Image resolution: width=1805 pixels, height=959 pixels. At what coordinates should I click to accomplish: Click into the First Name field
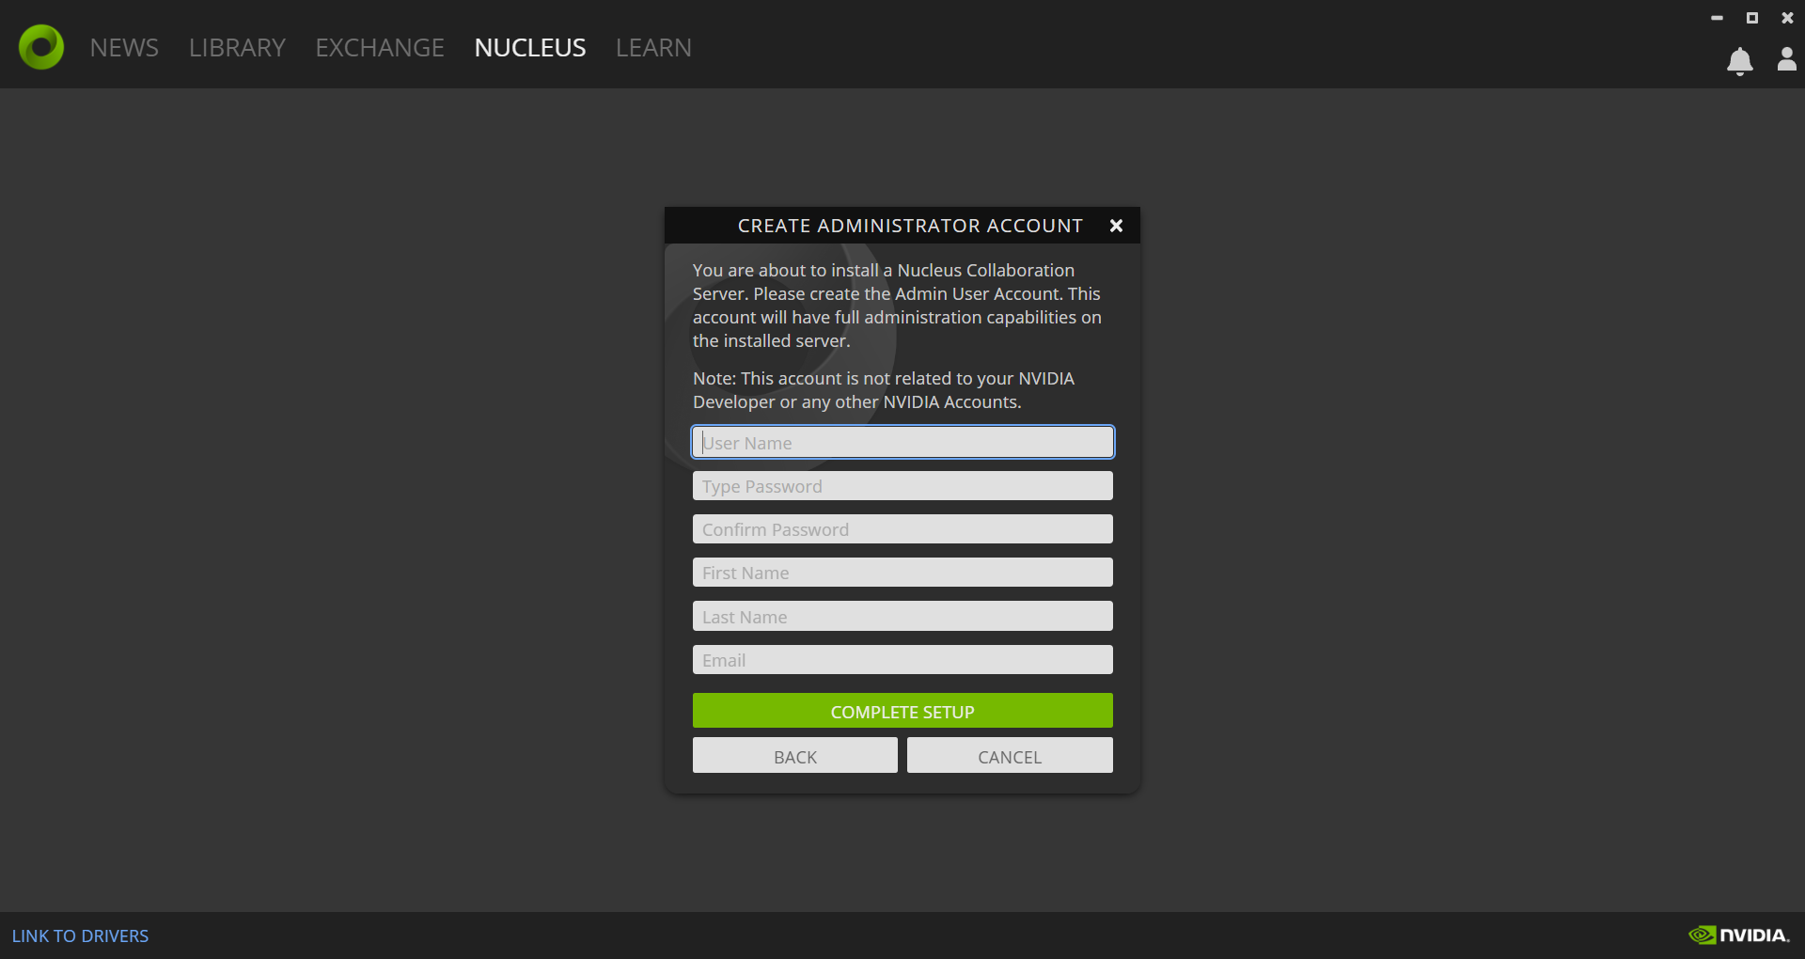(x=902, y=573)
